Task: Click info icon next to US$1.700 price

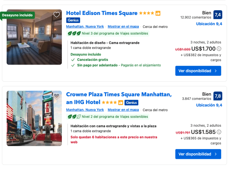Action: 219,49
